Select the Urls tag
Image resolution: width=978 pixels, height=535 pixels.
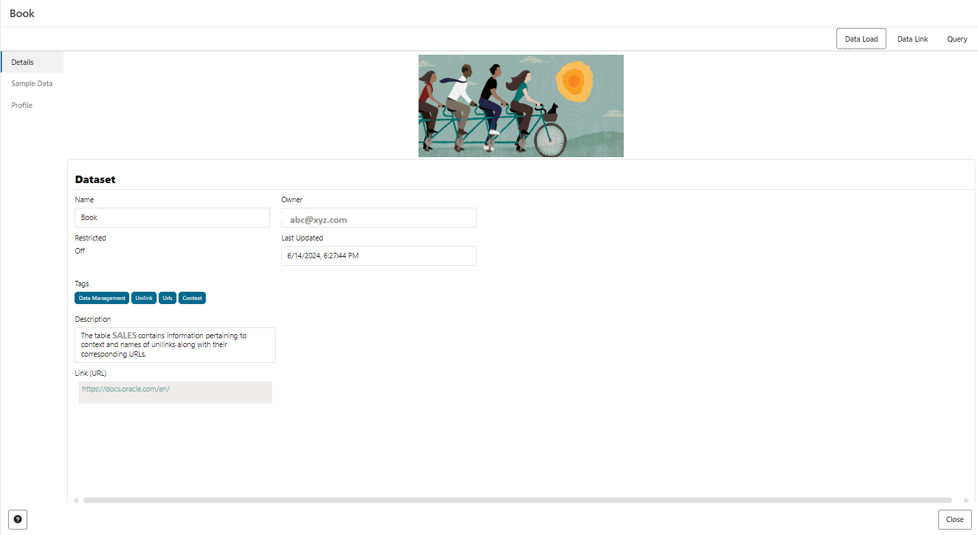[x=168, y=297]
